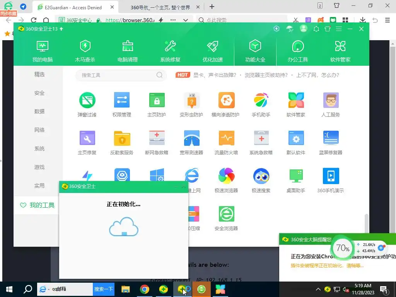396x297 pixels.
Task: Open 断网急救箱 network rescue tool
Action: pyautogui.click(x=157, y=142)
